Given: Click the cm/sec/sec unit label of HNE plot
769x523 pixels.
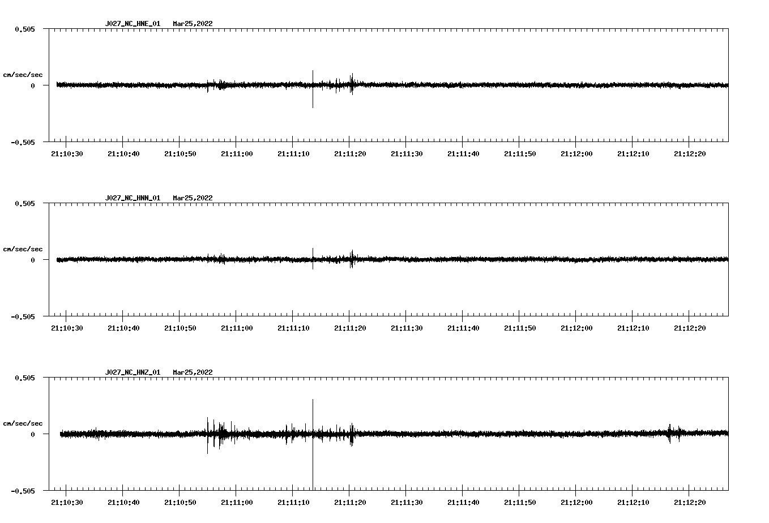Looking at the screenshot, I should pyautogui.click(x=23, y=75).
